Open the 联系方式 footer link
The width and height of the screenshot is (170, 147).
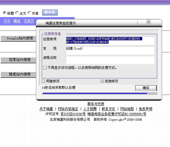tap(108, 109)
